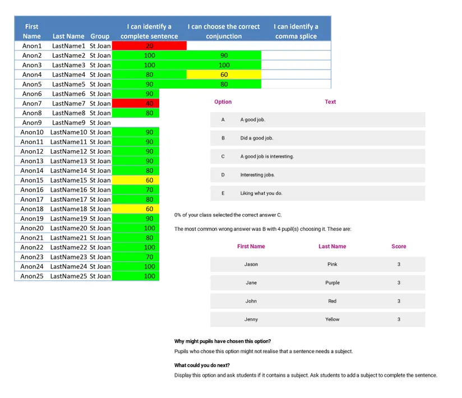Click 'Why might pupils have chosen this option?' heading
Image resolution: width=462 pixels, height=398 pixels.
pyautogui.click(x=223, y=341)
